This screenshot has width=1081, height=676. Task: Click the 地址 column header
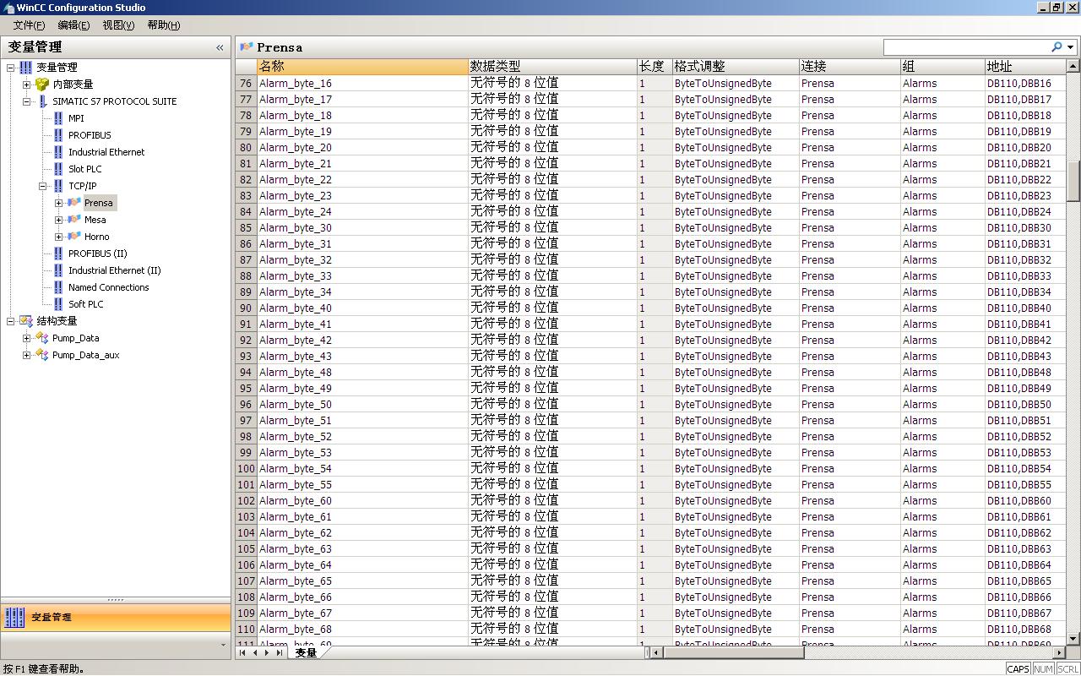(x=1025, y=67)
